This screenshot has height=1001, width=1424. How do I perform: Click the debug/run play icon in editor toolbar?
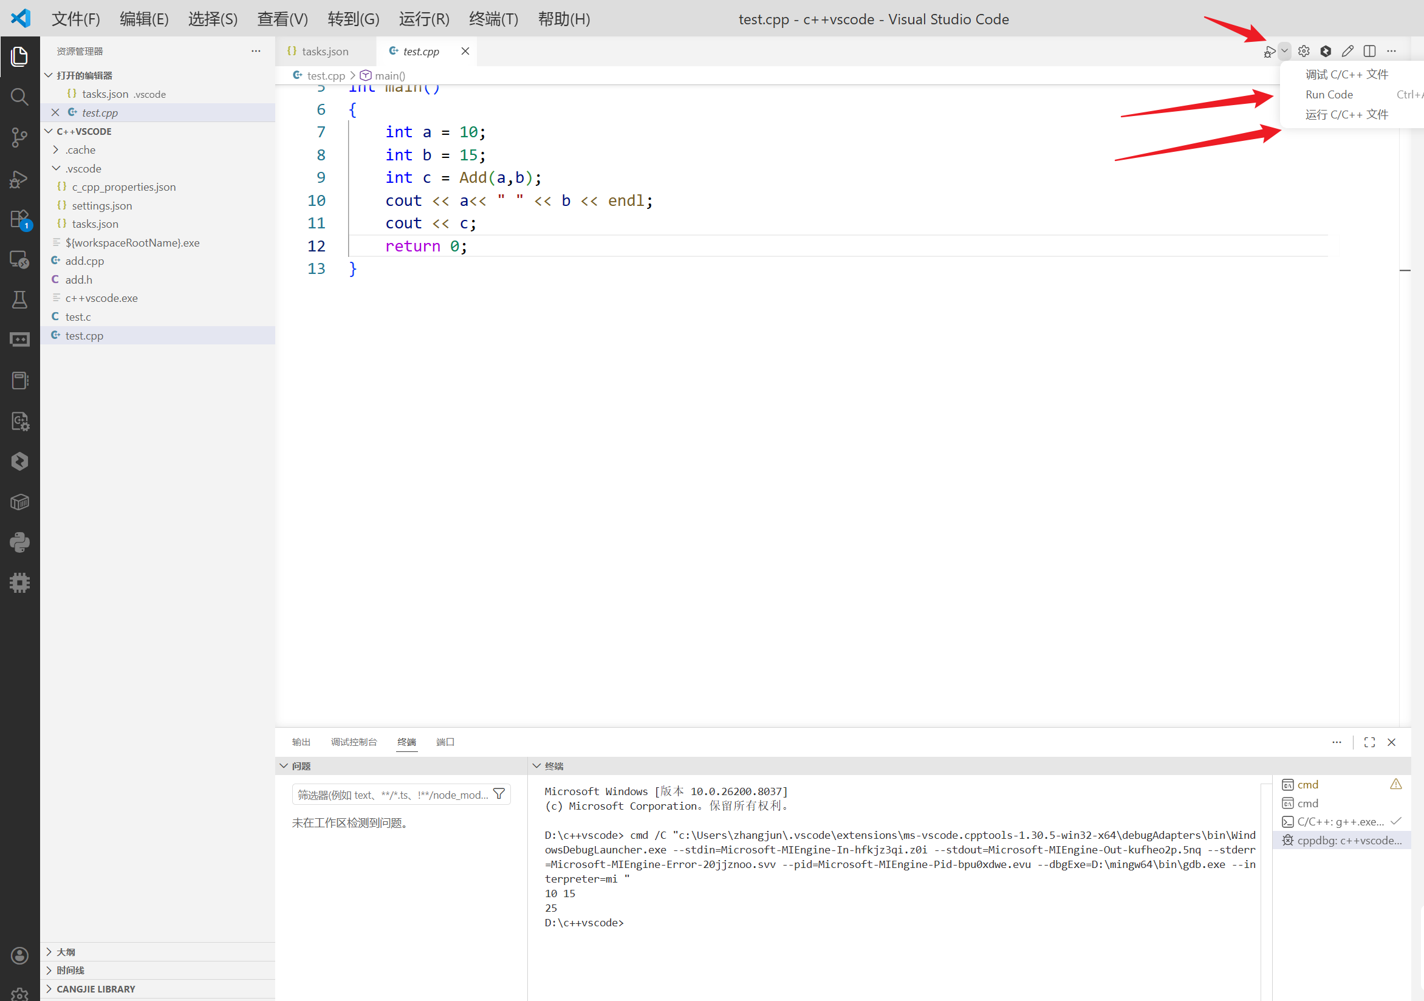coord(1270,52)
